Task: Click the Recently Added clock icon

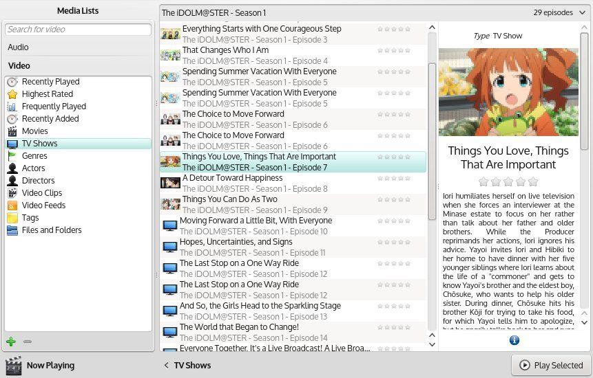Action: click(x=12, y=119)
